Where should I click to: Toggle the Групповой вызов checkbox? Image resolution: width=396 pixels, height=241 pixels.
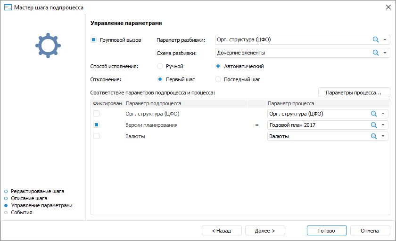click(94, 40)
